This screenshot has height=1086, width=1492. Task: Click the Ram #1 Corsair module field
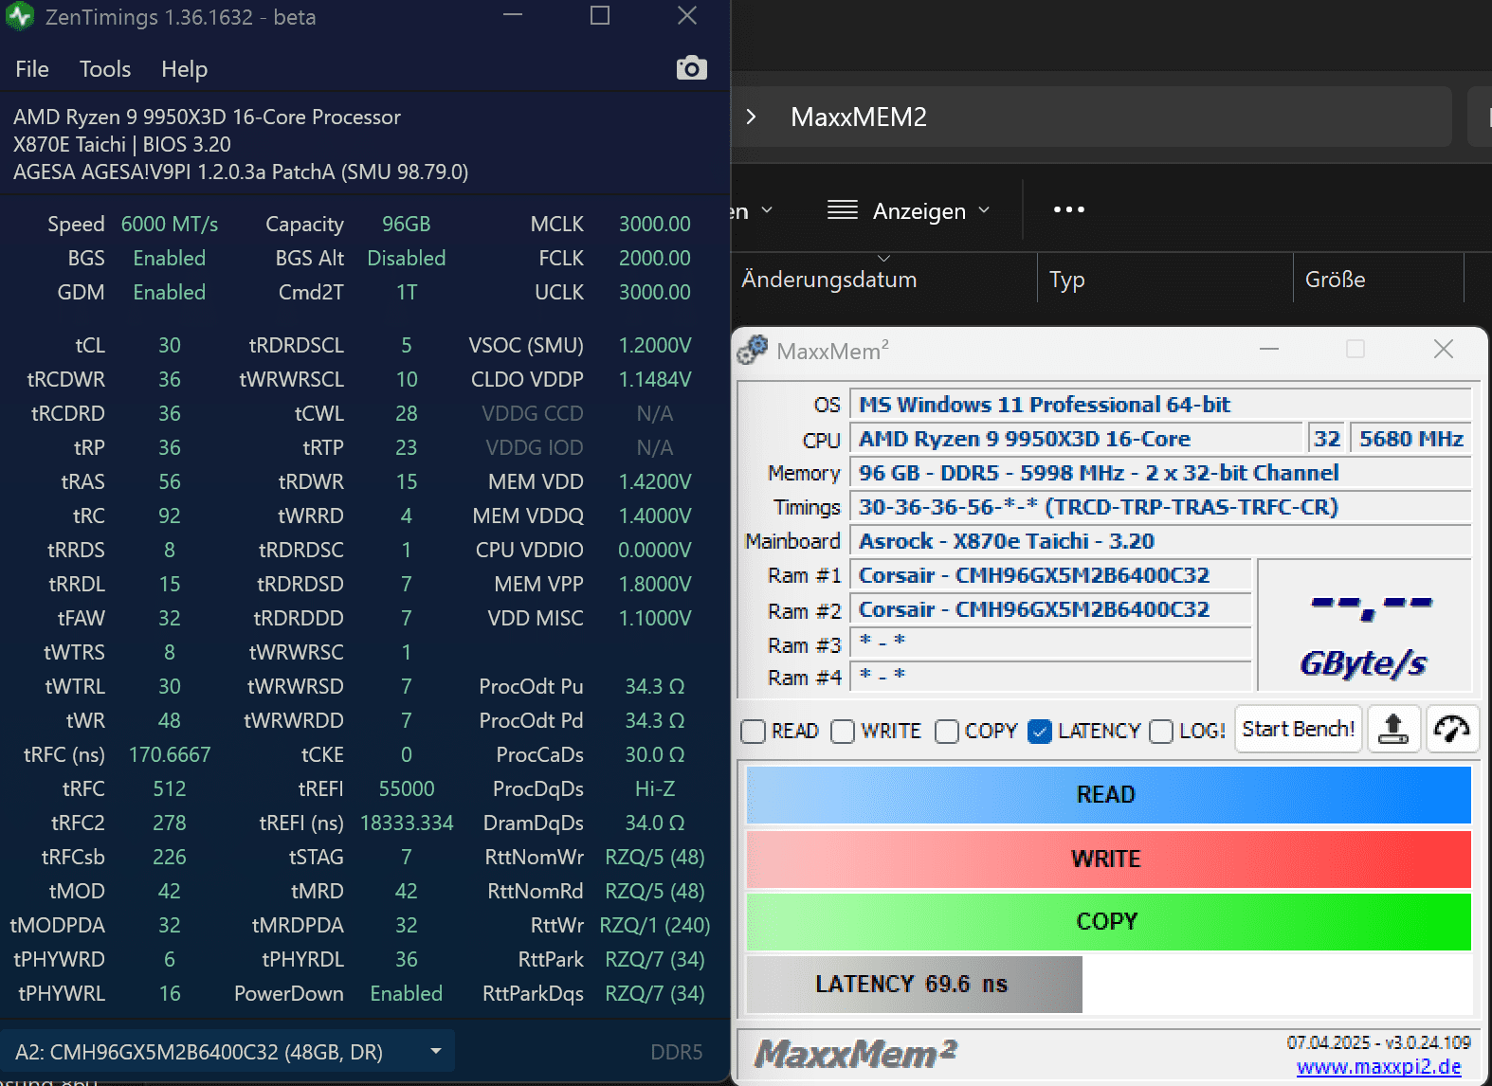pyautogui.click(x=1050, y=575)
